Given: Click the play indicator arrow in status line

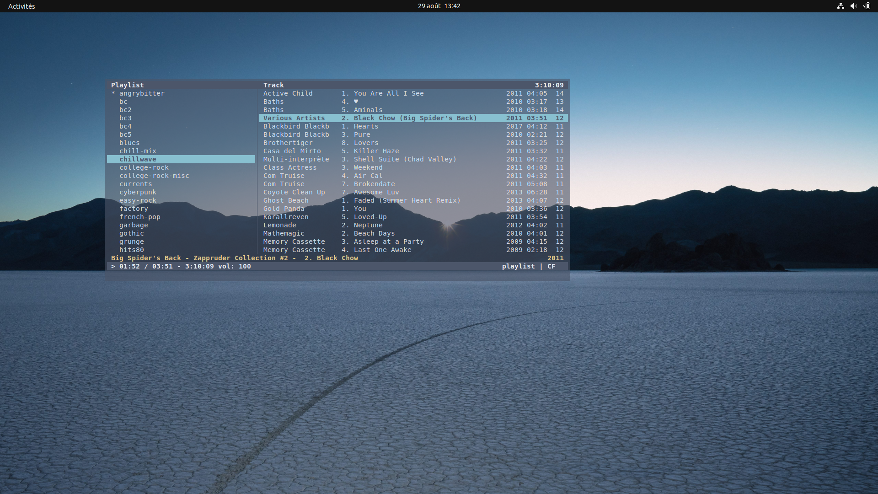Looking at the screenshot, I should point(113,266).
